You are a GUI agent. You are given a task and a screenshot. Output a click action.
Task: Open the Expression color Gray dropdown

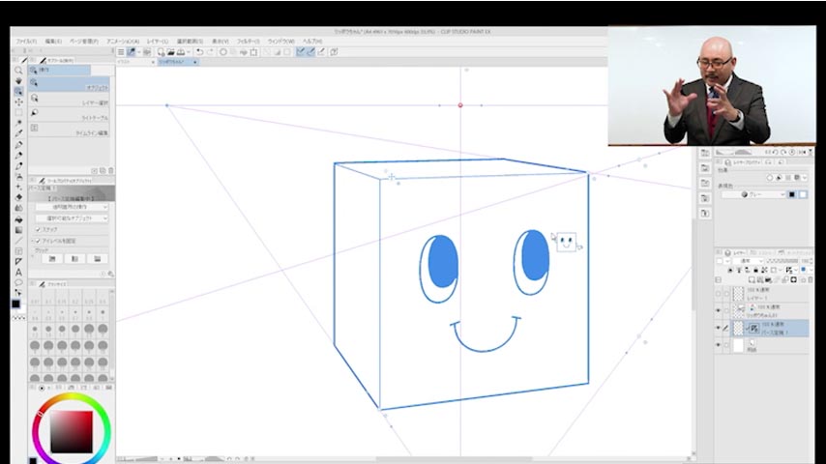point(753,194)
